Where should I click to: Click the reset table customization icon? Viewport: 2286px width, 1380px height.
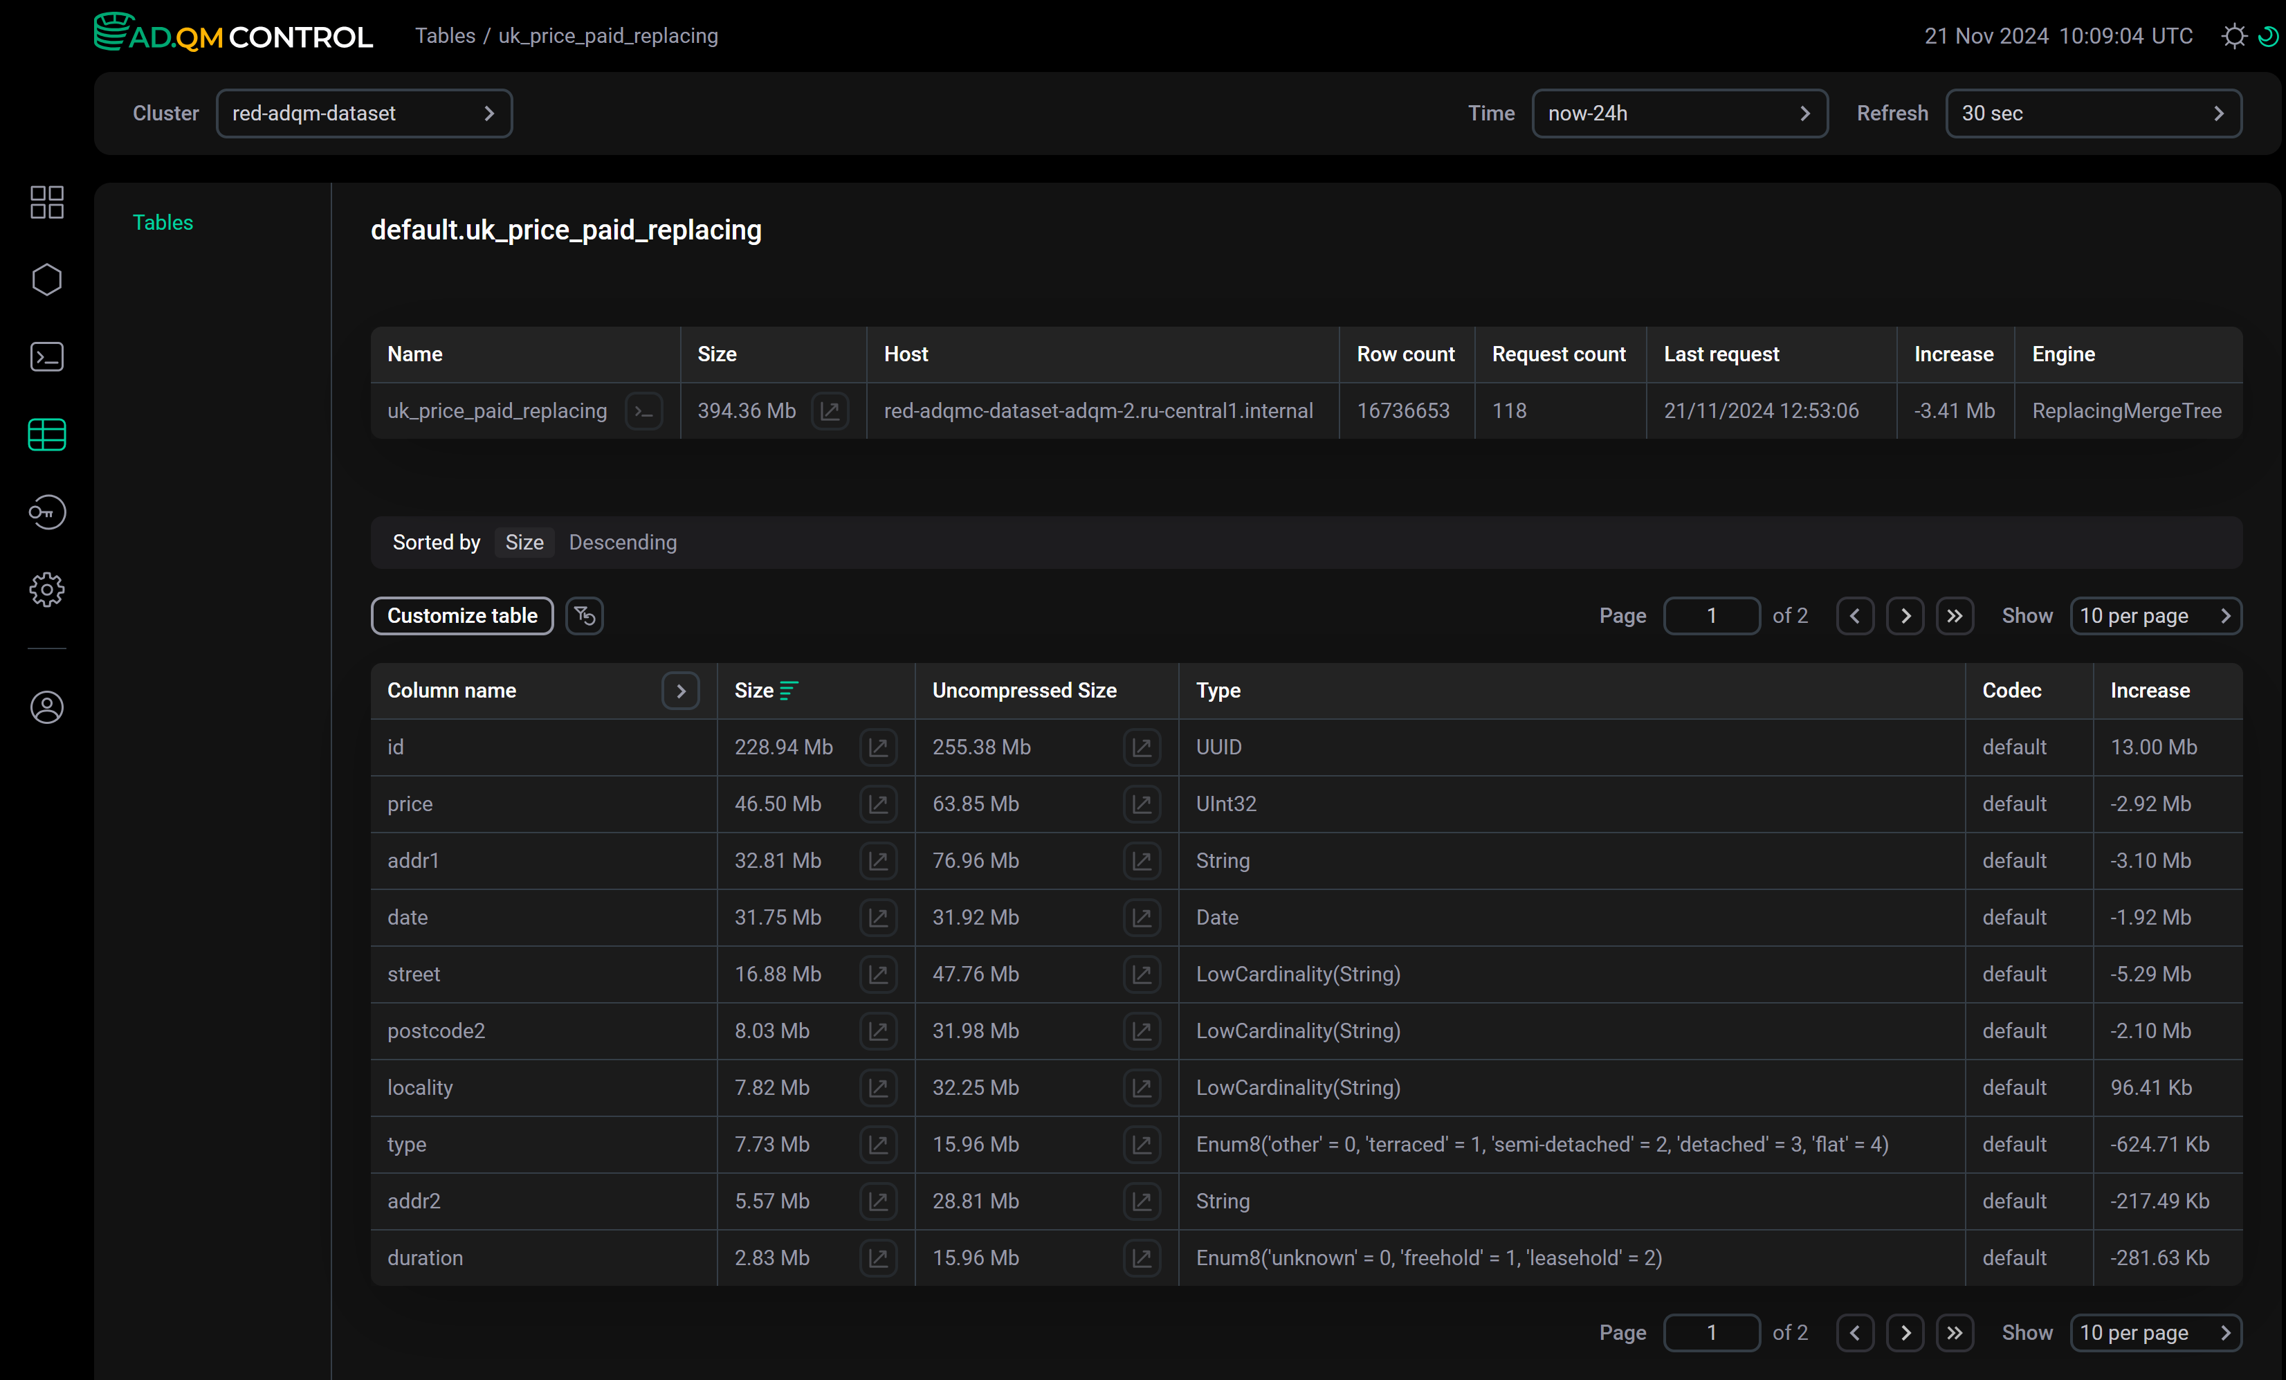tap(585, 615)
